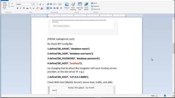
Task: Open the Calibri font family box
Action: (x=24, y=4)
